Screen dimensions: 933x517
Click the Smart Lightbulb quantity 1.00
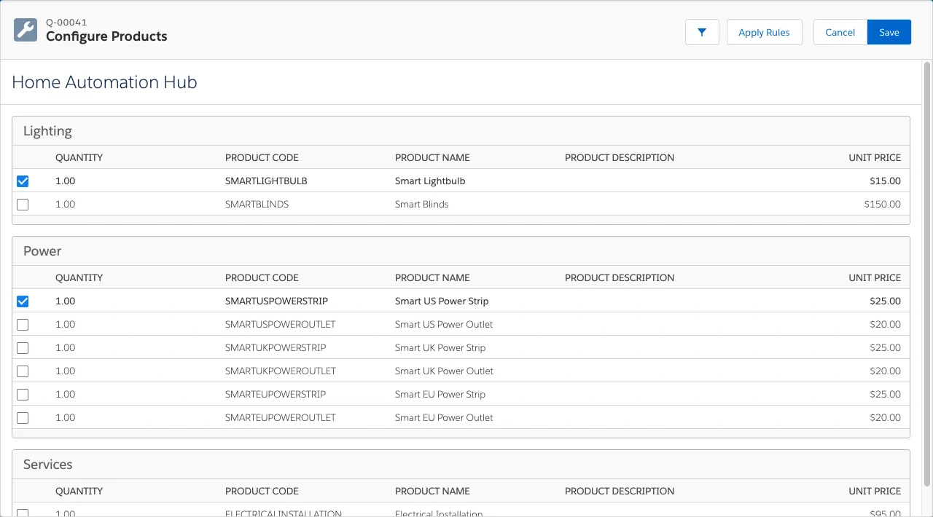click(x=65, y=181)
